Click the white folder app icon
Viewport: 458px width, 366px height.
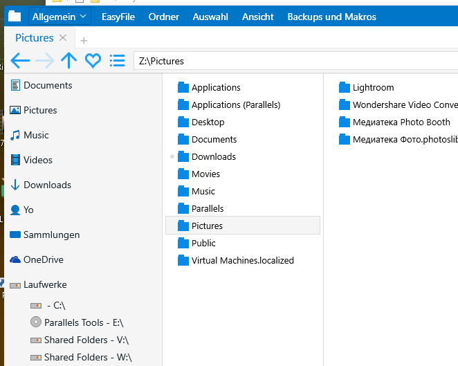coord(15,17)
